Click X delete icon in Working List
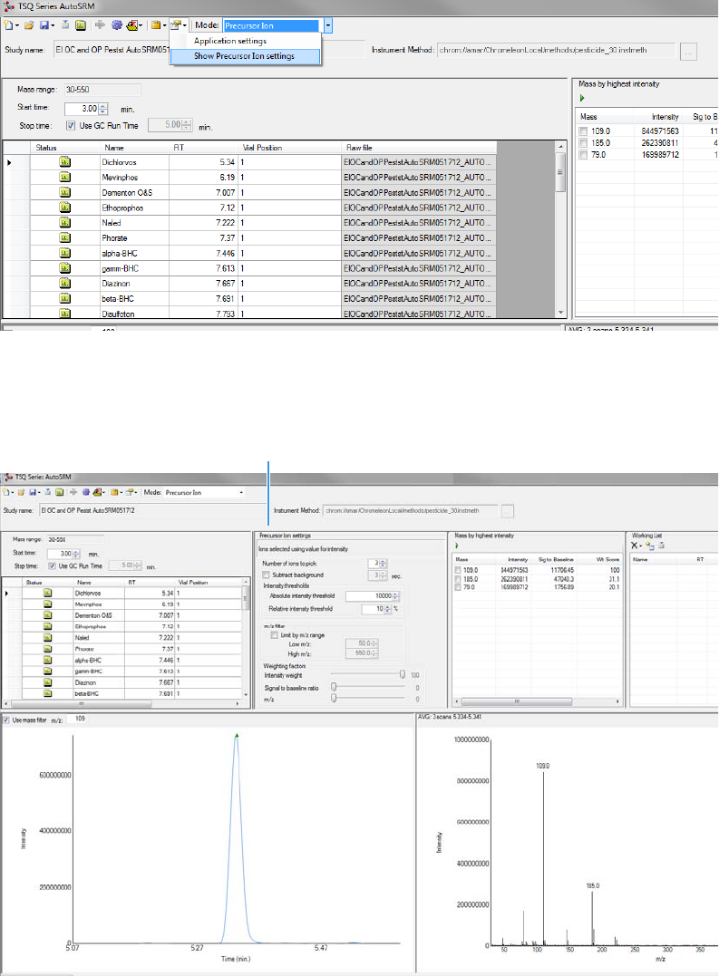 pos(635,546)
